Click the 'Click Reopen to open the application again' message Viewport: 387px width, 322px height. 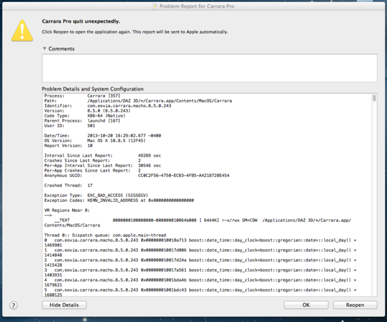135,32
